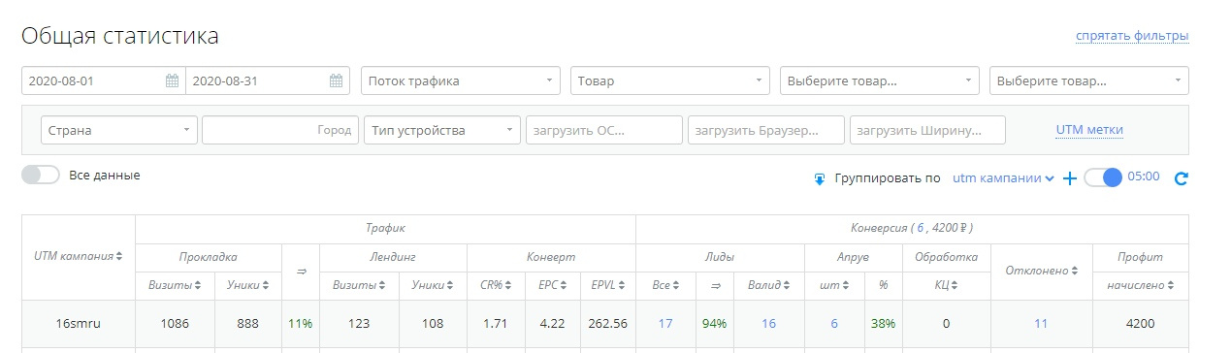Sort Прокладка Визиты column
Image resolution: width=1231 pixels, height=353 pixels.
pyautogui.click(x=198, y=285)
